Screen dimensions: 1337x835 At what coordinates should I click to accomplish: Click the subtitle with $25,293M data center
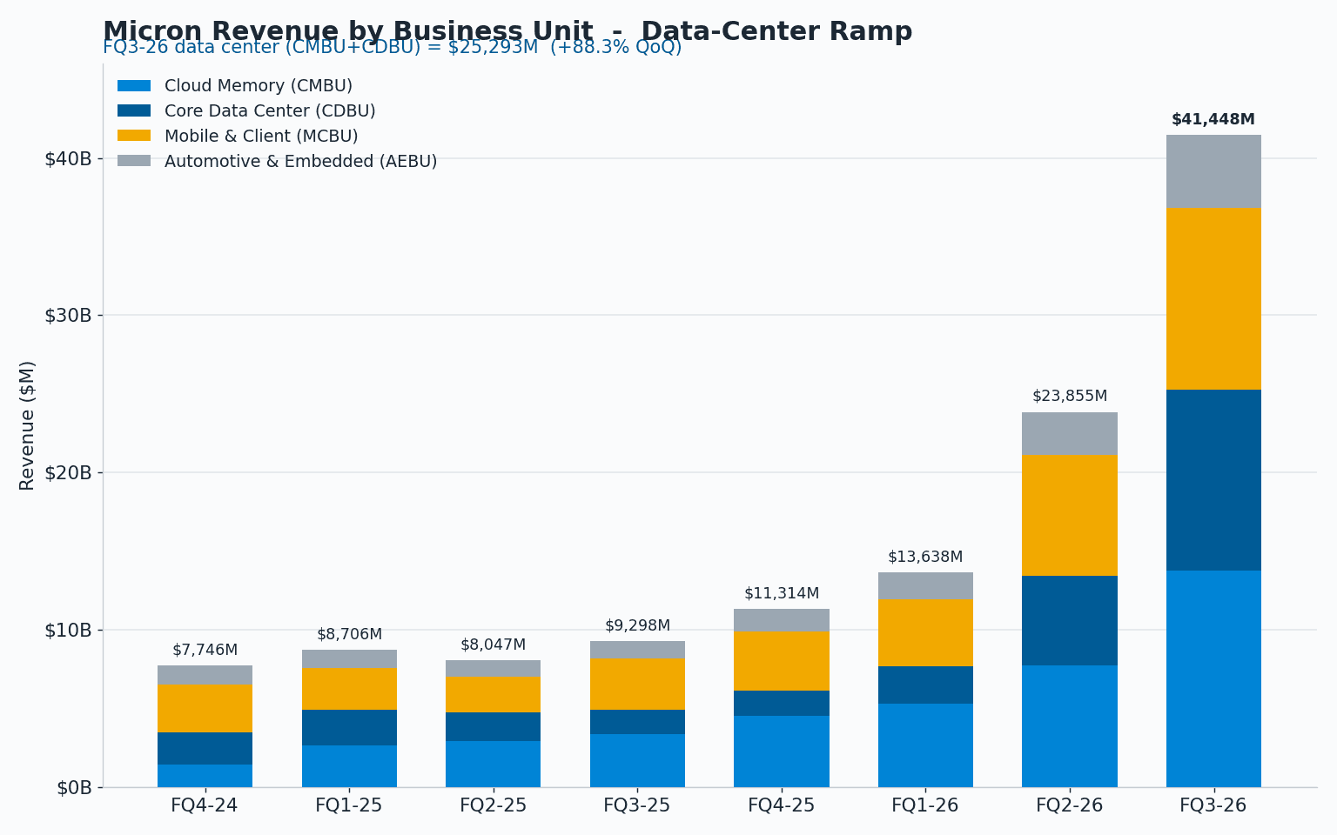pos(393,48)
